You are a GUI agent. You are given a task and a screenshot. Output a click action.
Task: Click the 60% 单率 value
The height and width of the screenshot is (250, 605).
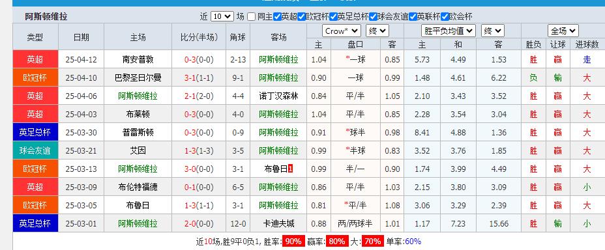point(413,242)
